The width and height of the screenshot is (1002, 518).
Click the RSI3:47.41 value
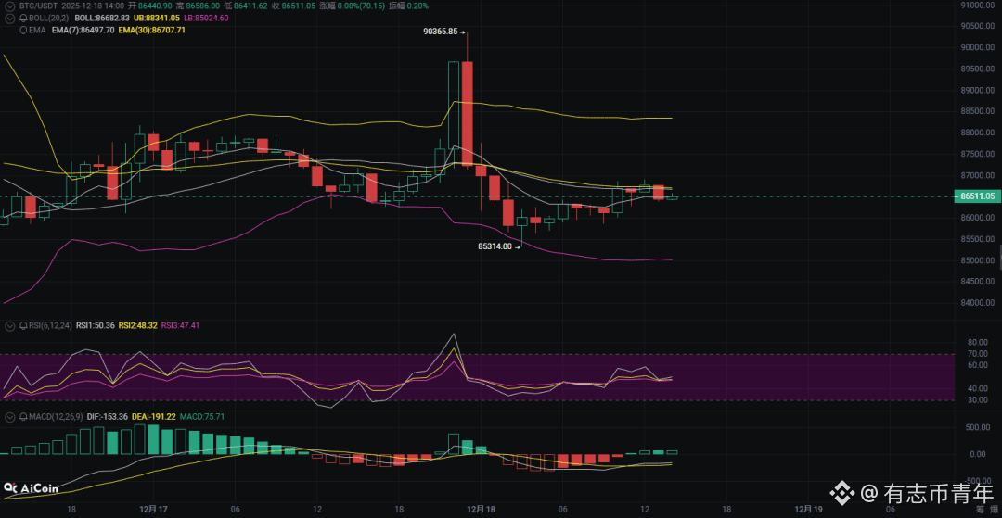point(180,326)
